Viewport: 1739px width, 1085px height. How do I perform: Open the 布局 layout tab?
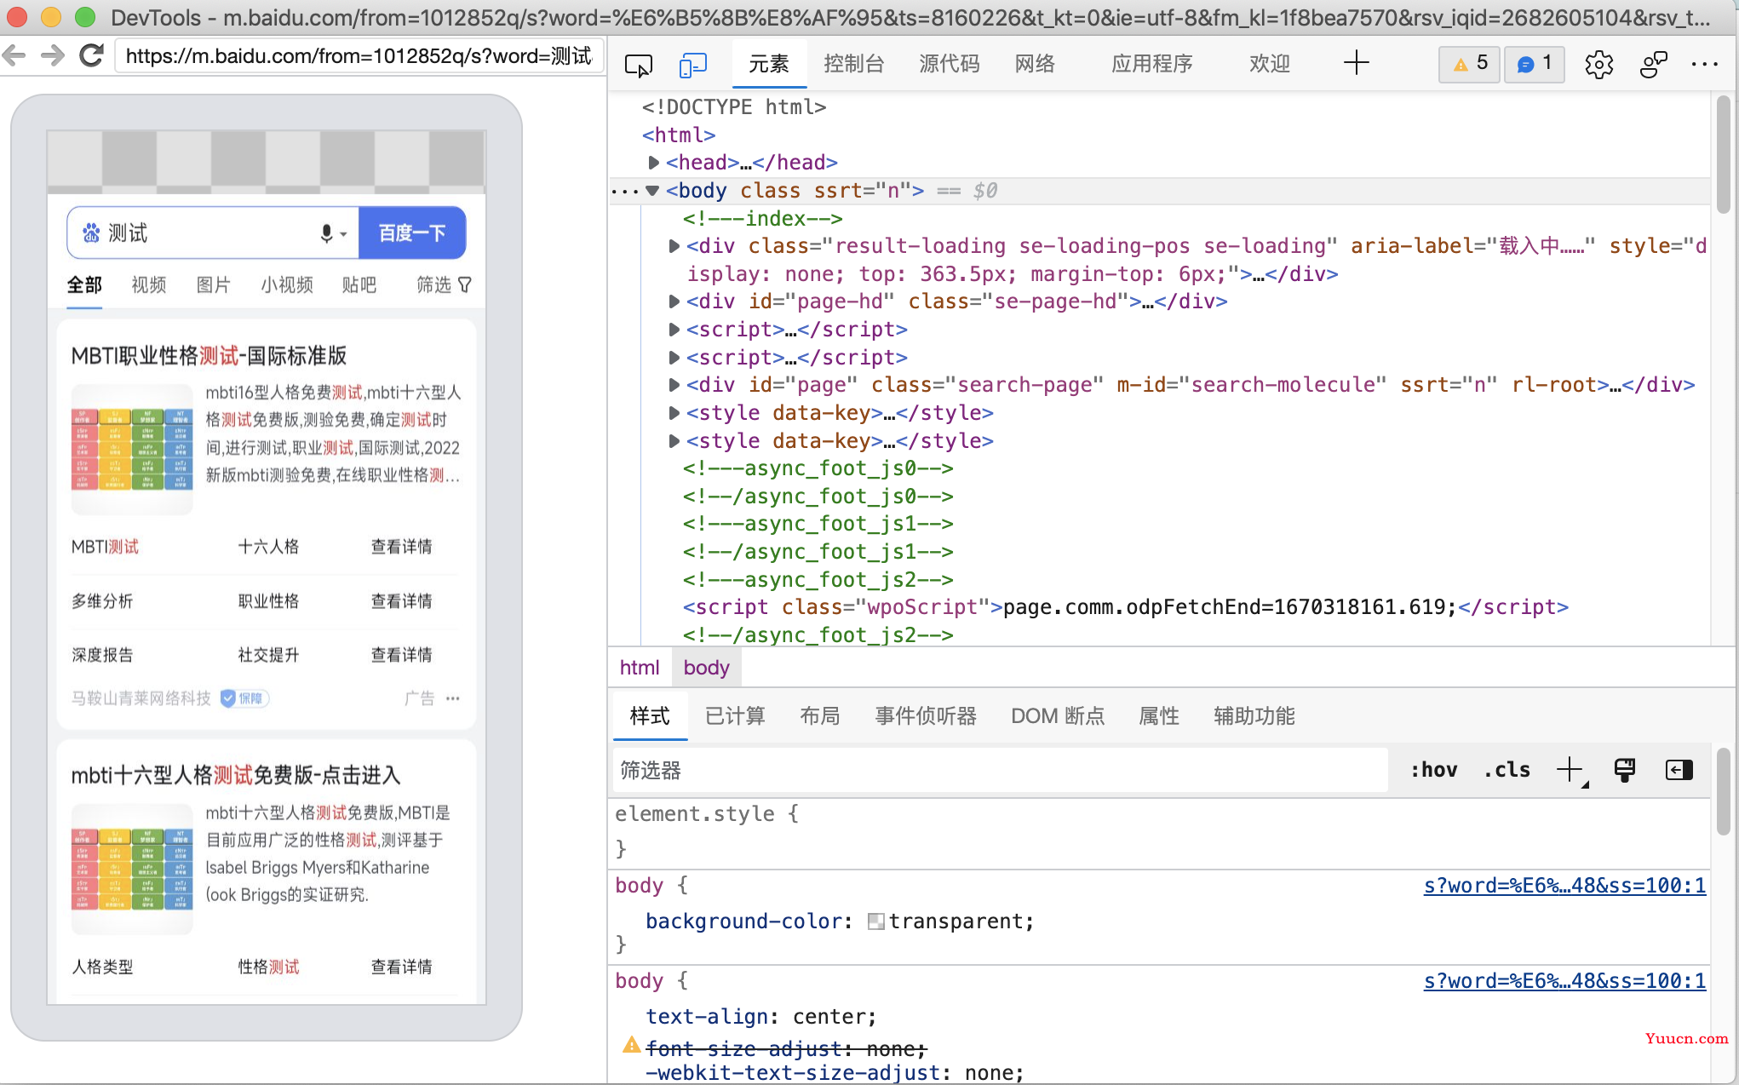click(x=819, y=716)
